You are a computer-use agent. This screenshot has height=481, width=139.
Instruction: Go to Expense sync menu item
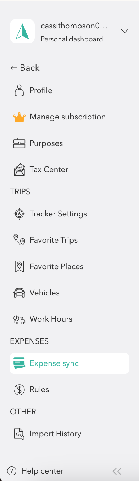click(69, 363)
